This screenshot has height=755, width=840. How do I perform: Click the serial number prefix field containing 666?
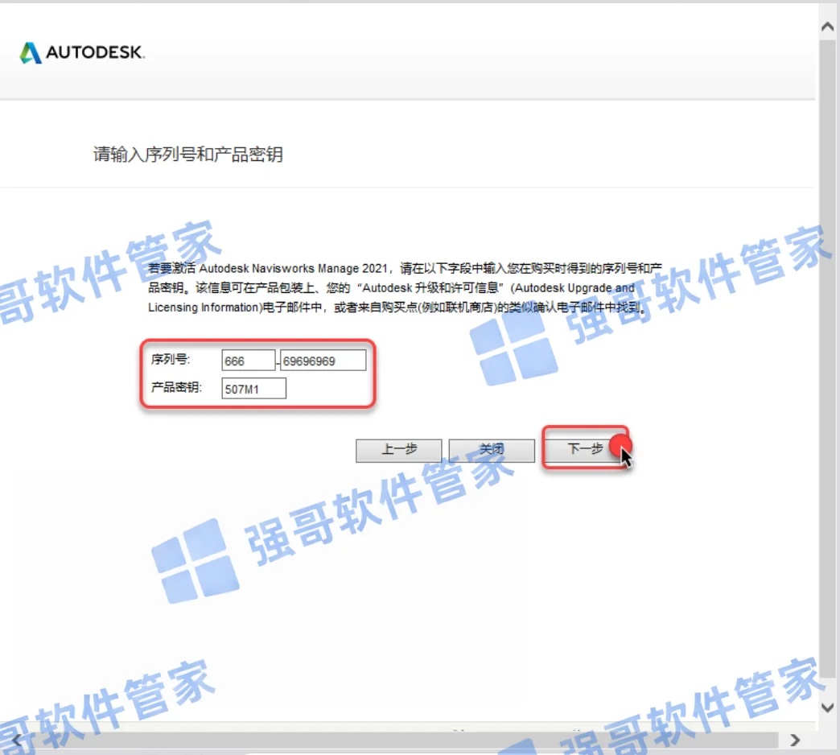pyautogui.click(x=248, y=360)
